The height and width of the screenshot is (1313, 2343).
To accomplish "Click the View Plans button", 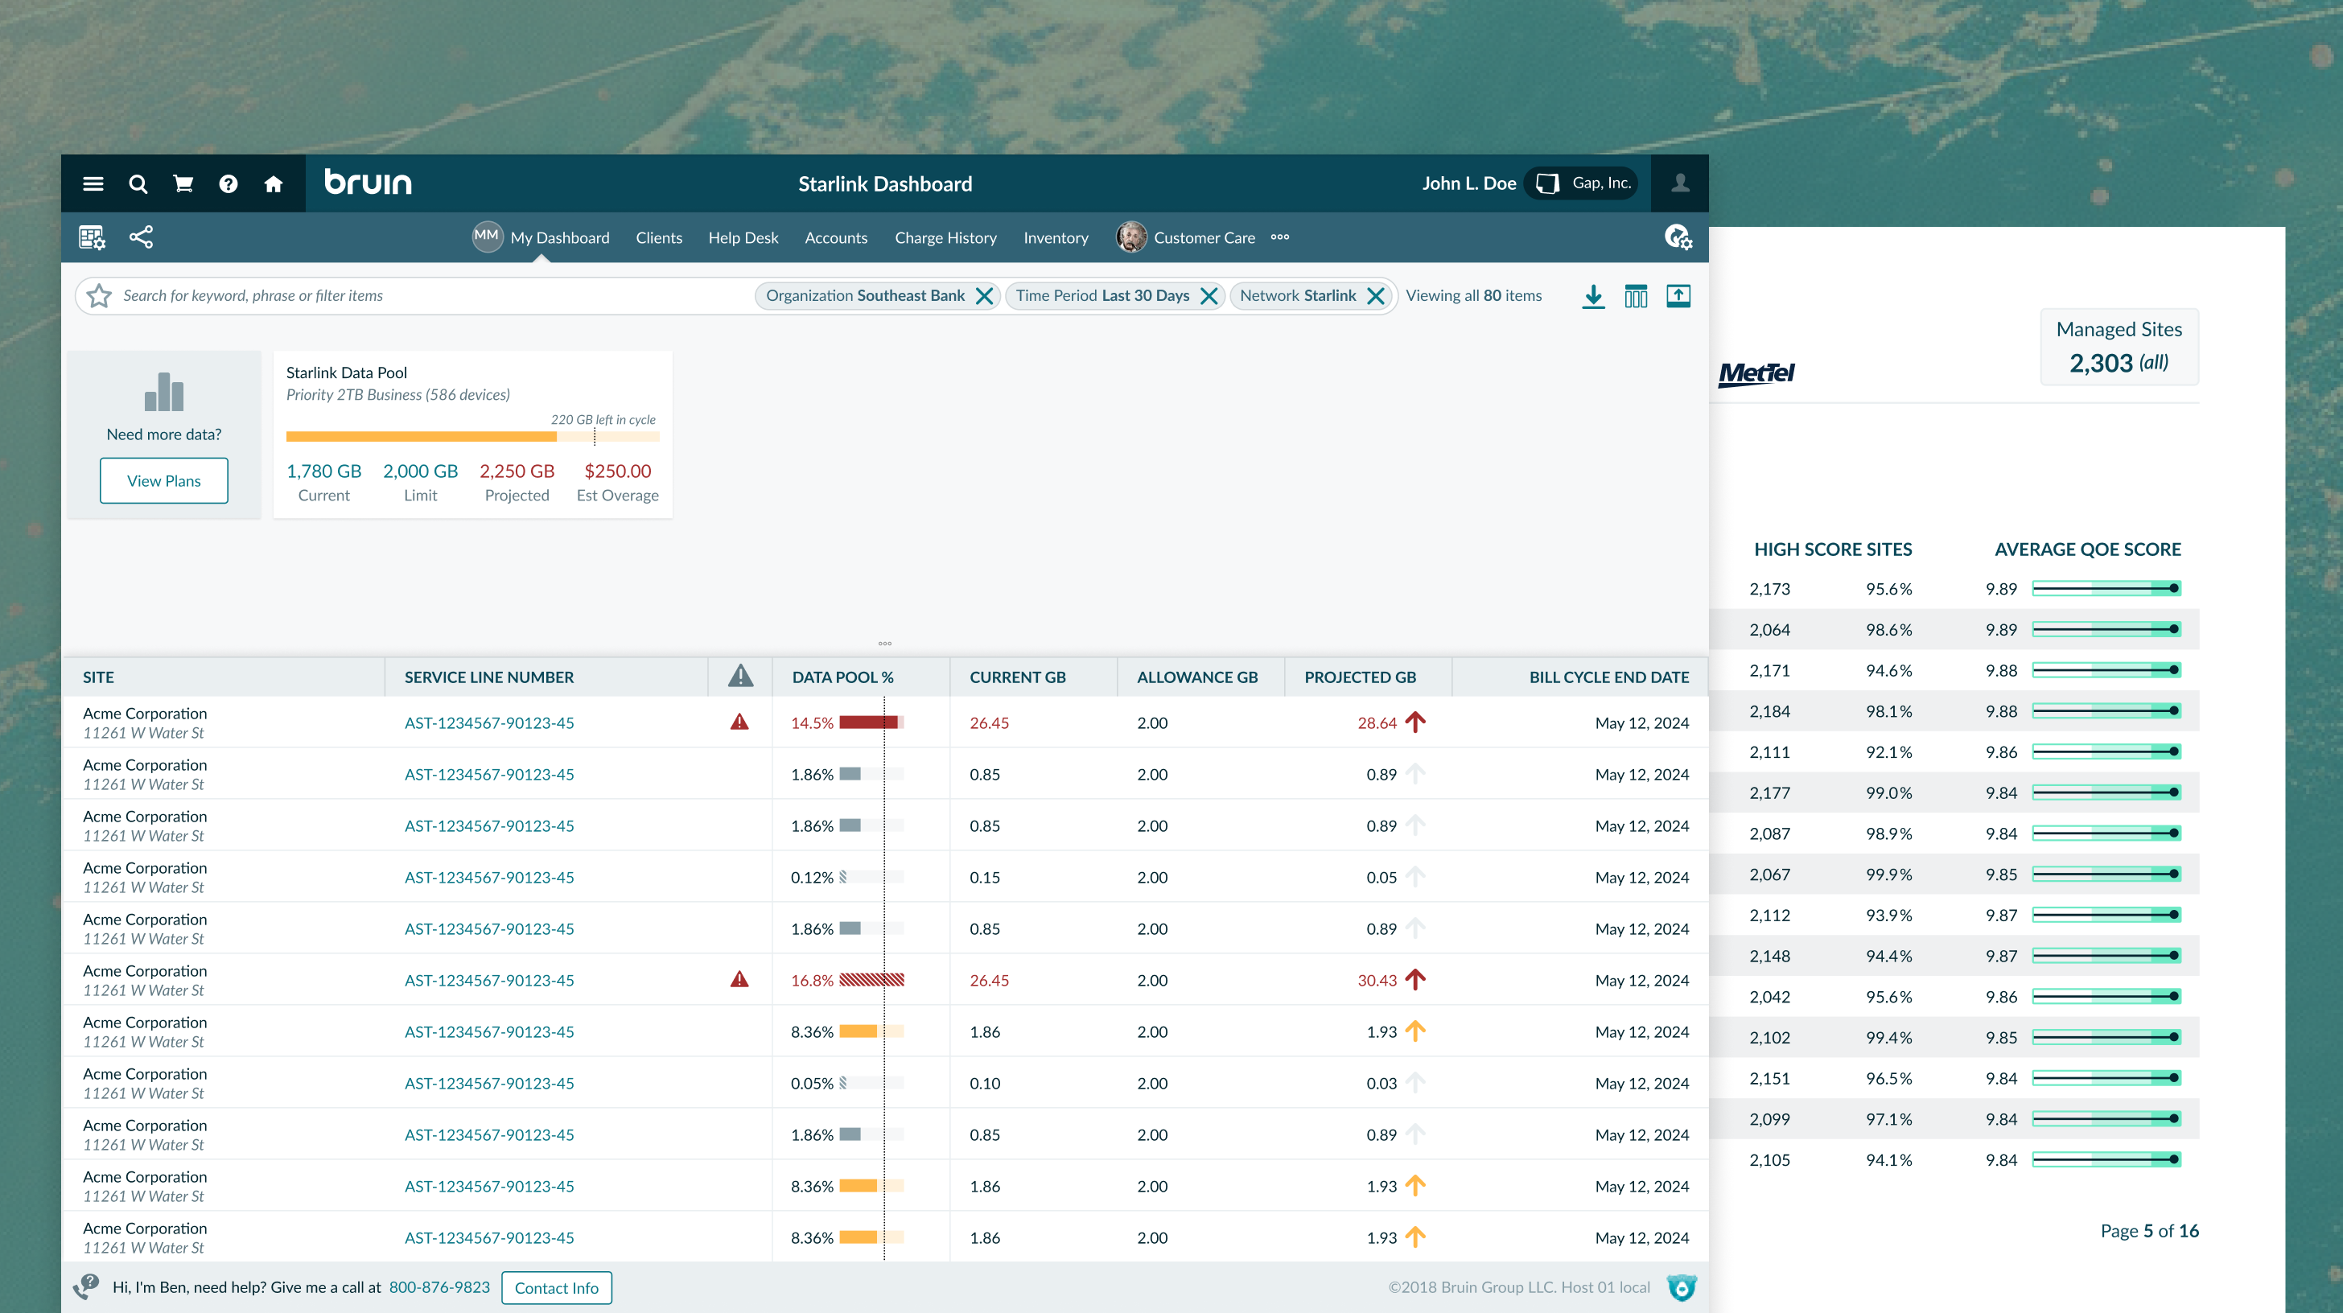I will tap(163, 481).
